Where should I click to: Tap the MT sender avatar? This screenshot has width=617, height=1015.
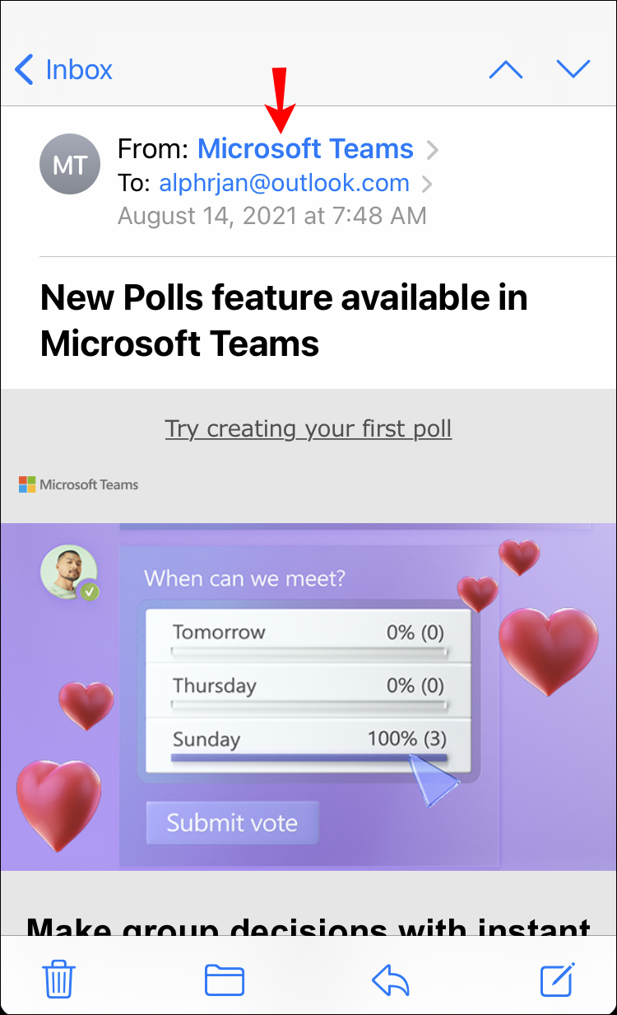[70, 165]
